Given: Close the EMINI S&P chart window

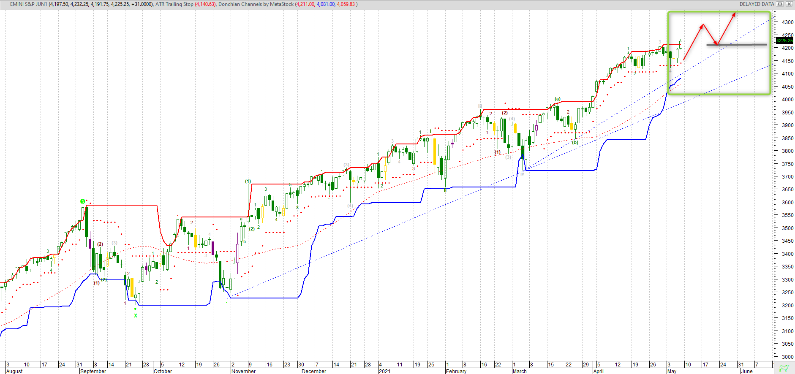Looking at the screenshot, I should (789, 4).
